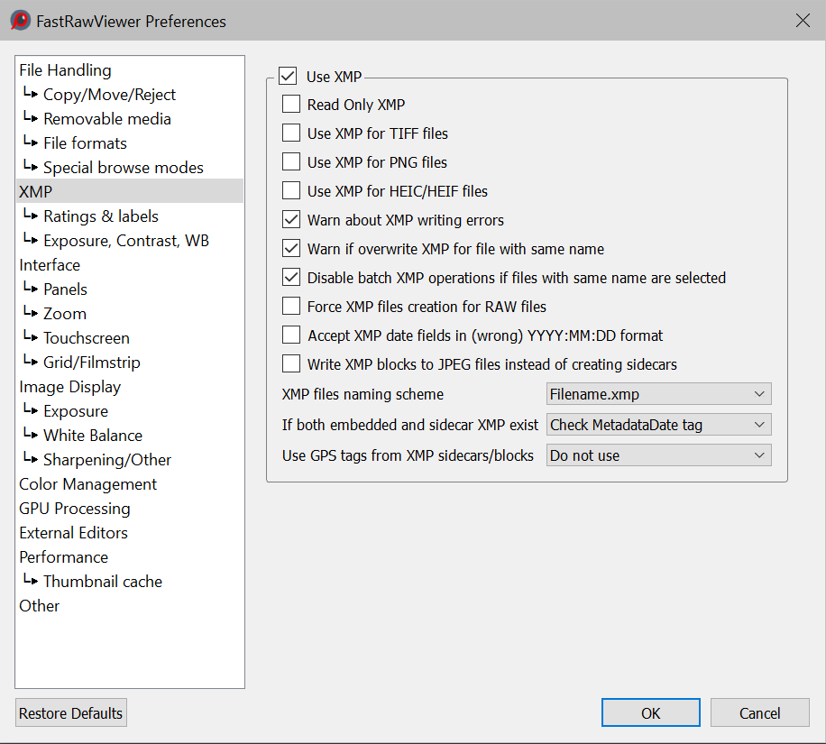The height and width of the screenshot is (744, 826).
Task: Open Ratings & labels settings page
Action: click(x=100, y=216)
